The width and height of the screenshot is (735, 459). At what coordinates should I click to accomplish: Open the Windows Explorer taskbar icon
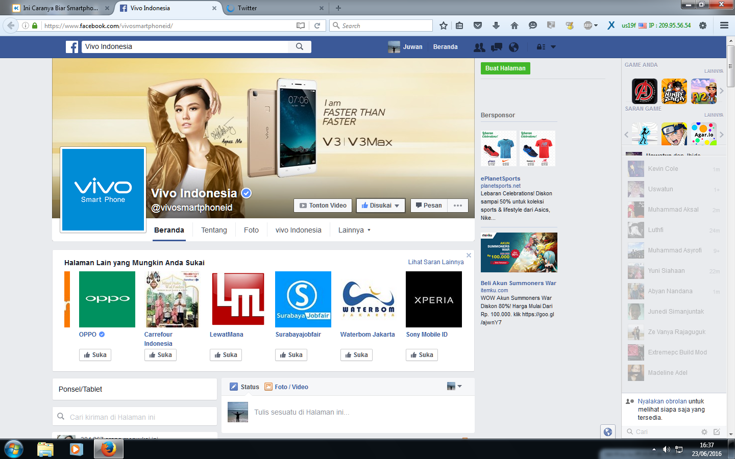click(45, 449)
